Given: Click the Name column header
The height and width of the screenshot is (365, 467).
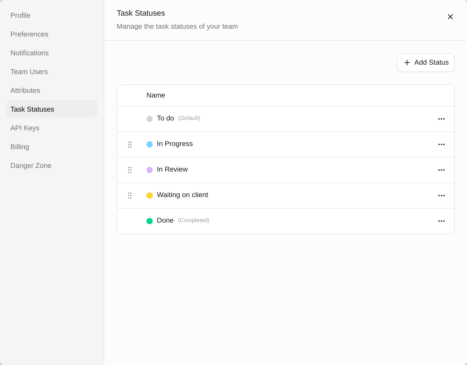Looking at the screenshot, I should (156, 95).
